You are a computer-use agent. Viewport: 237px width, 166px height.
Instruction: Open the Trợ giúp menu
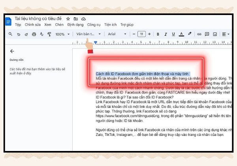pyautogui.click(x=127, y=25)
